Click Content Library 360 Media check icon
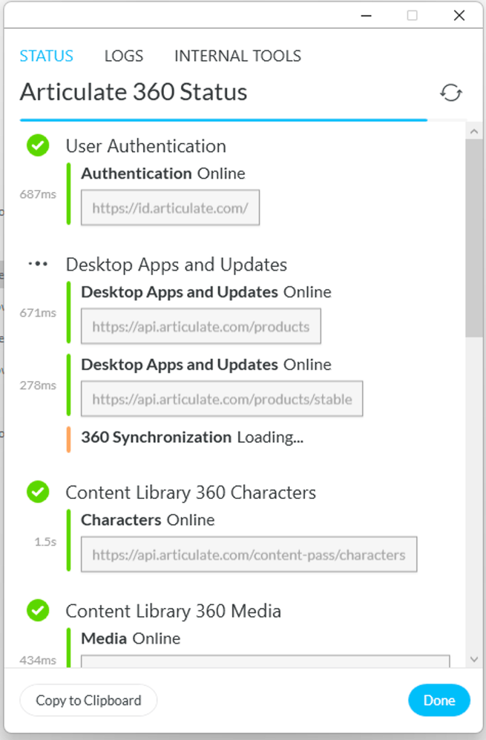Viewport: 486px width, 740px height. coord(38,610)
